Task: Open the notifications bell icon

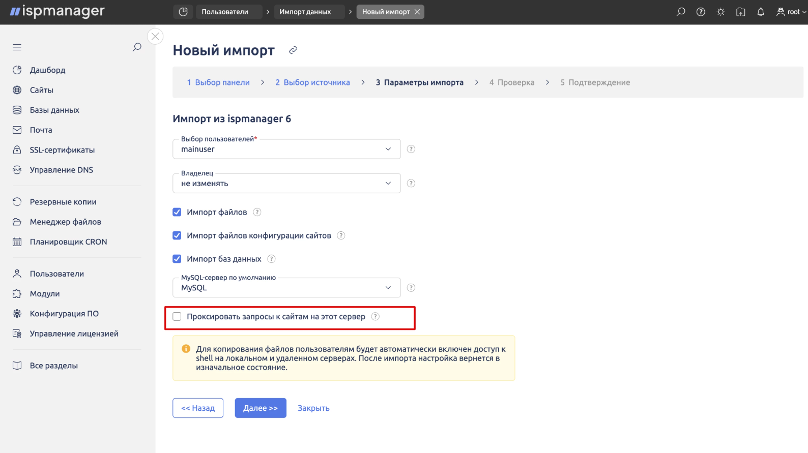Action: [761, 12]
